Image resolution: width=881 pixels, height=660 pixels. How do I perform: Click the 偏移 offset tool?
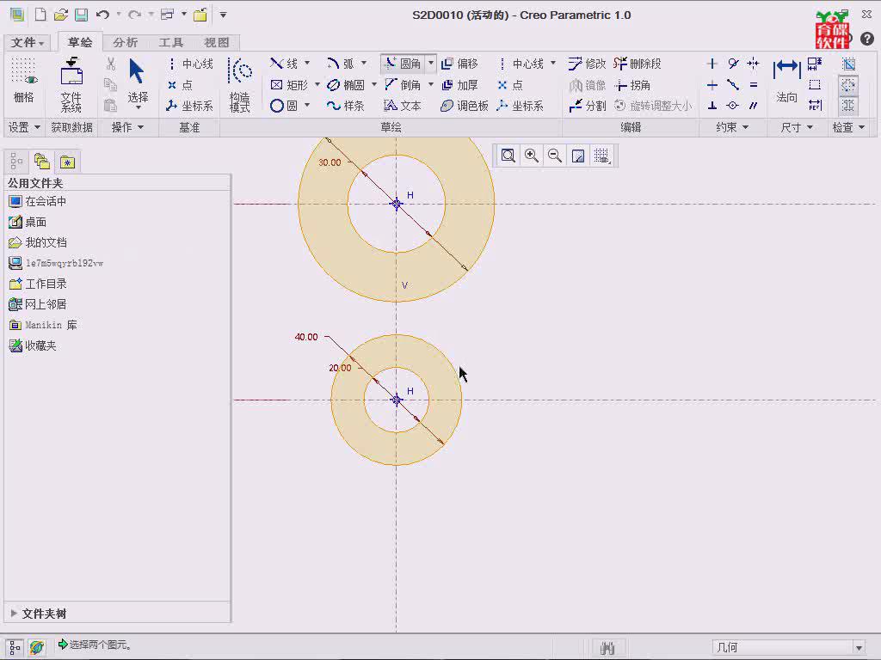pyautogui.click(x=459, y=64)
